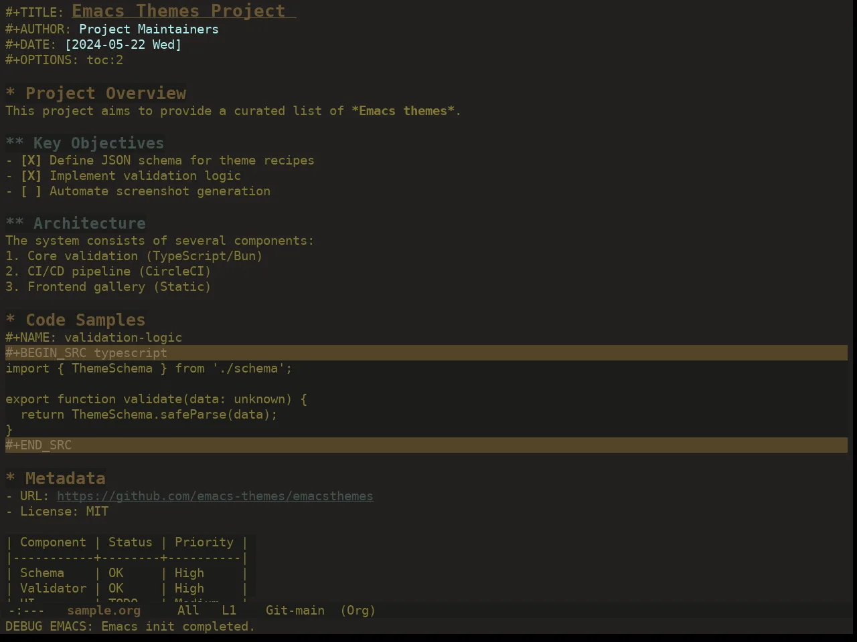Toggle the 'Implement validation logic' checkbox
Screen dimensions: 857x642
(31, 176)
